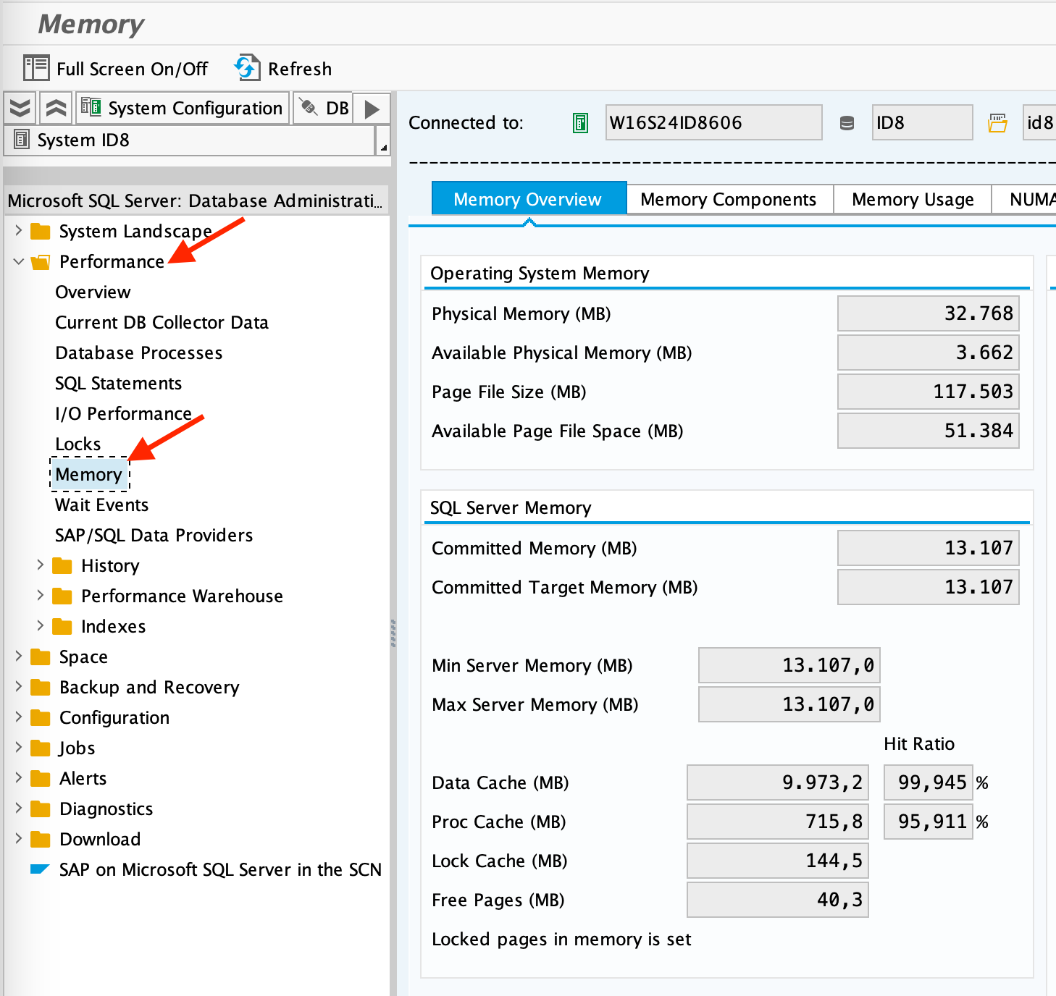Open System Configuration via its icon

pos(92,107)
